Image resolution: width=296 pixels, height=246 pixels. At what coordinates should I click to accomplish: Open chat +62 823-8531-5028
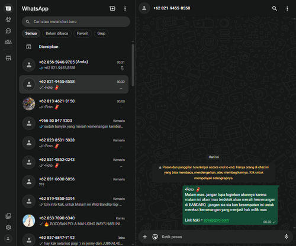[x=74, y=143]
